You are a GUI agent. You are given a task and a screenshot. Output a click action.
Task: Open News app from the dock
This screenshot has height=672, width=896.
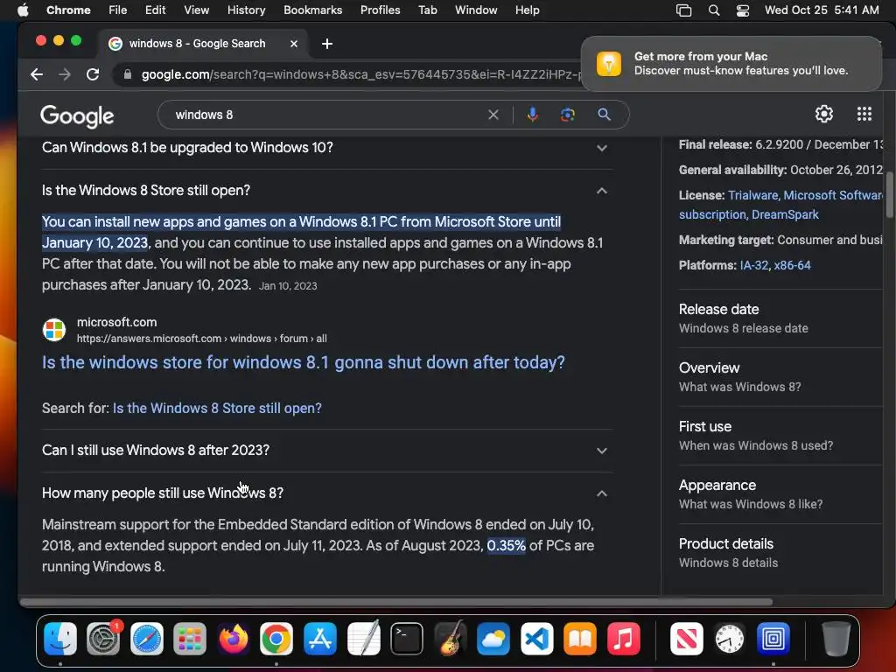[x=686, y=638]
